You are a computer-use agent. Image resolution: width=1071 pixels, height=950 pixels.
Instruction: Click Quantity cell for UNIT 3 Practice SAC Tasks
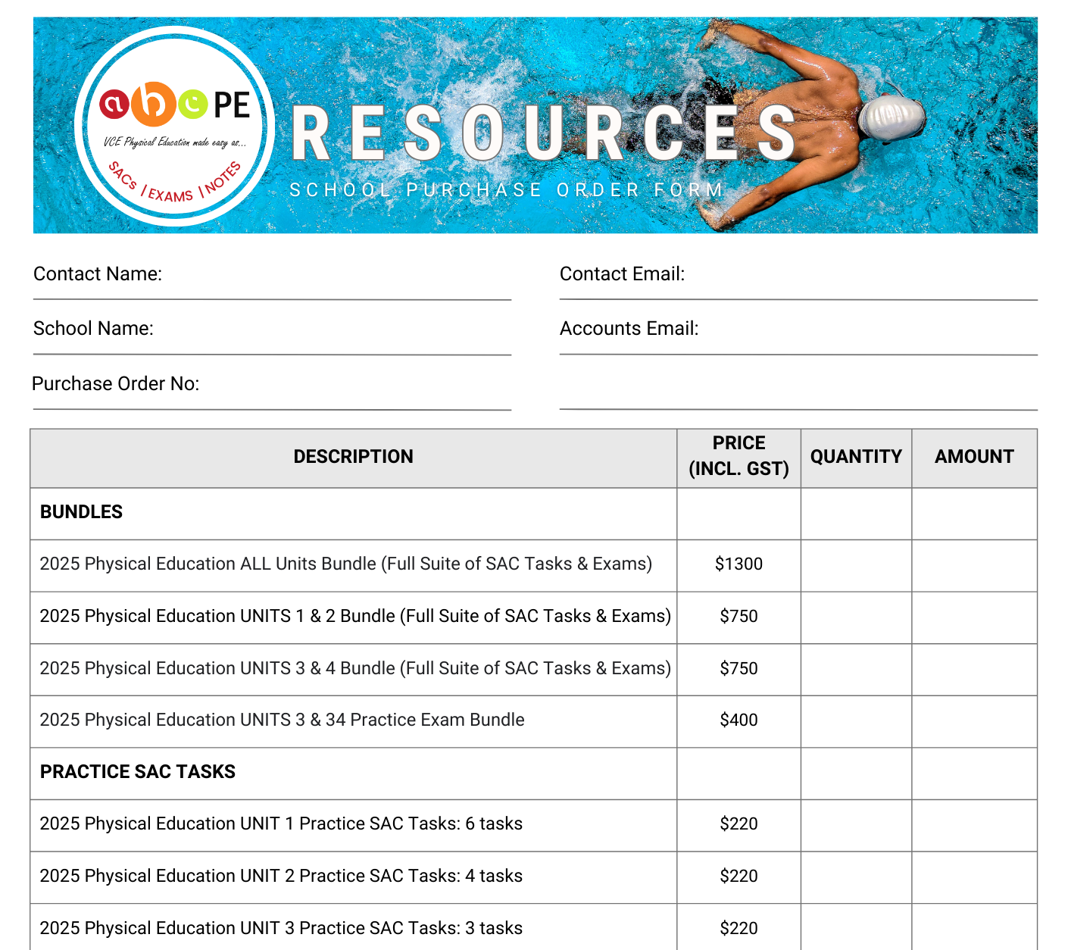[856, 927]
